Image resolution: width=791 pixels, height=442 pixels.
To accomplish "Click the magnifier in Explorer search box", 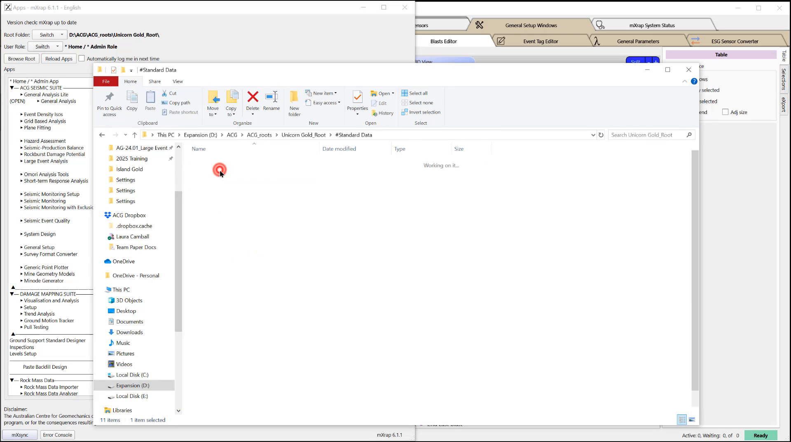I will [x=689, y=135].
